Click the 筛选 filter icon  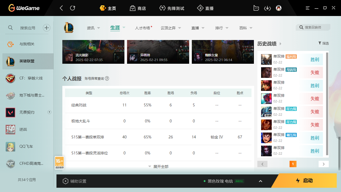320,43
